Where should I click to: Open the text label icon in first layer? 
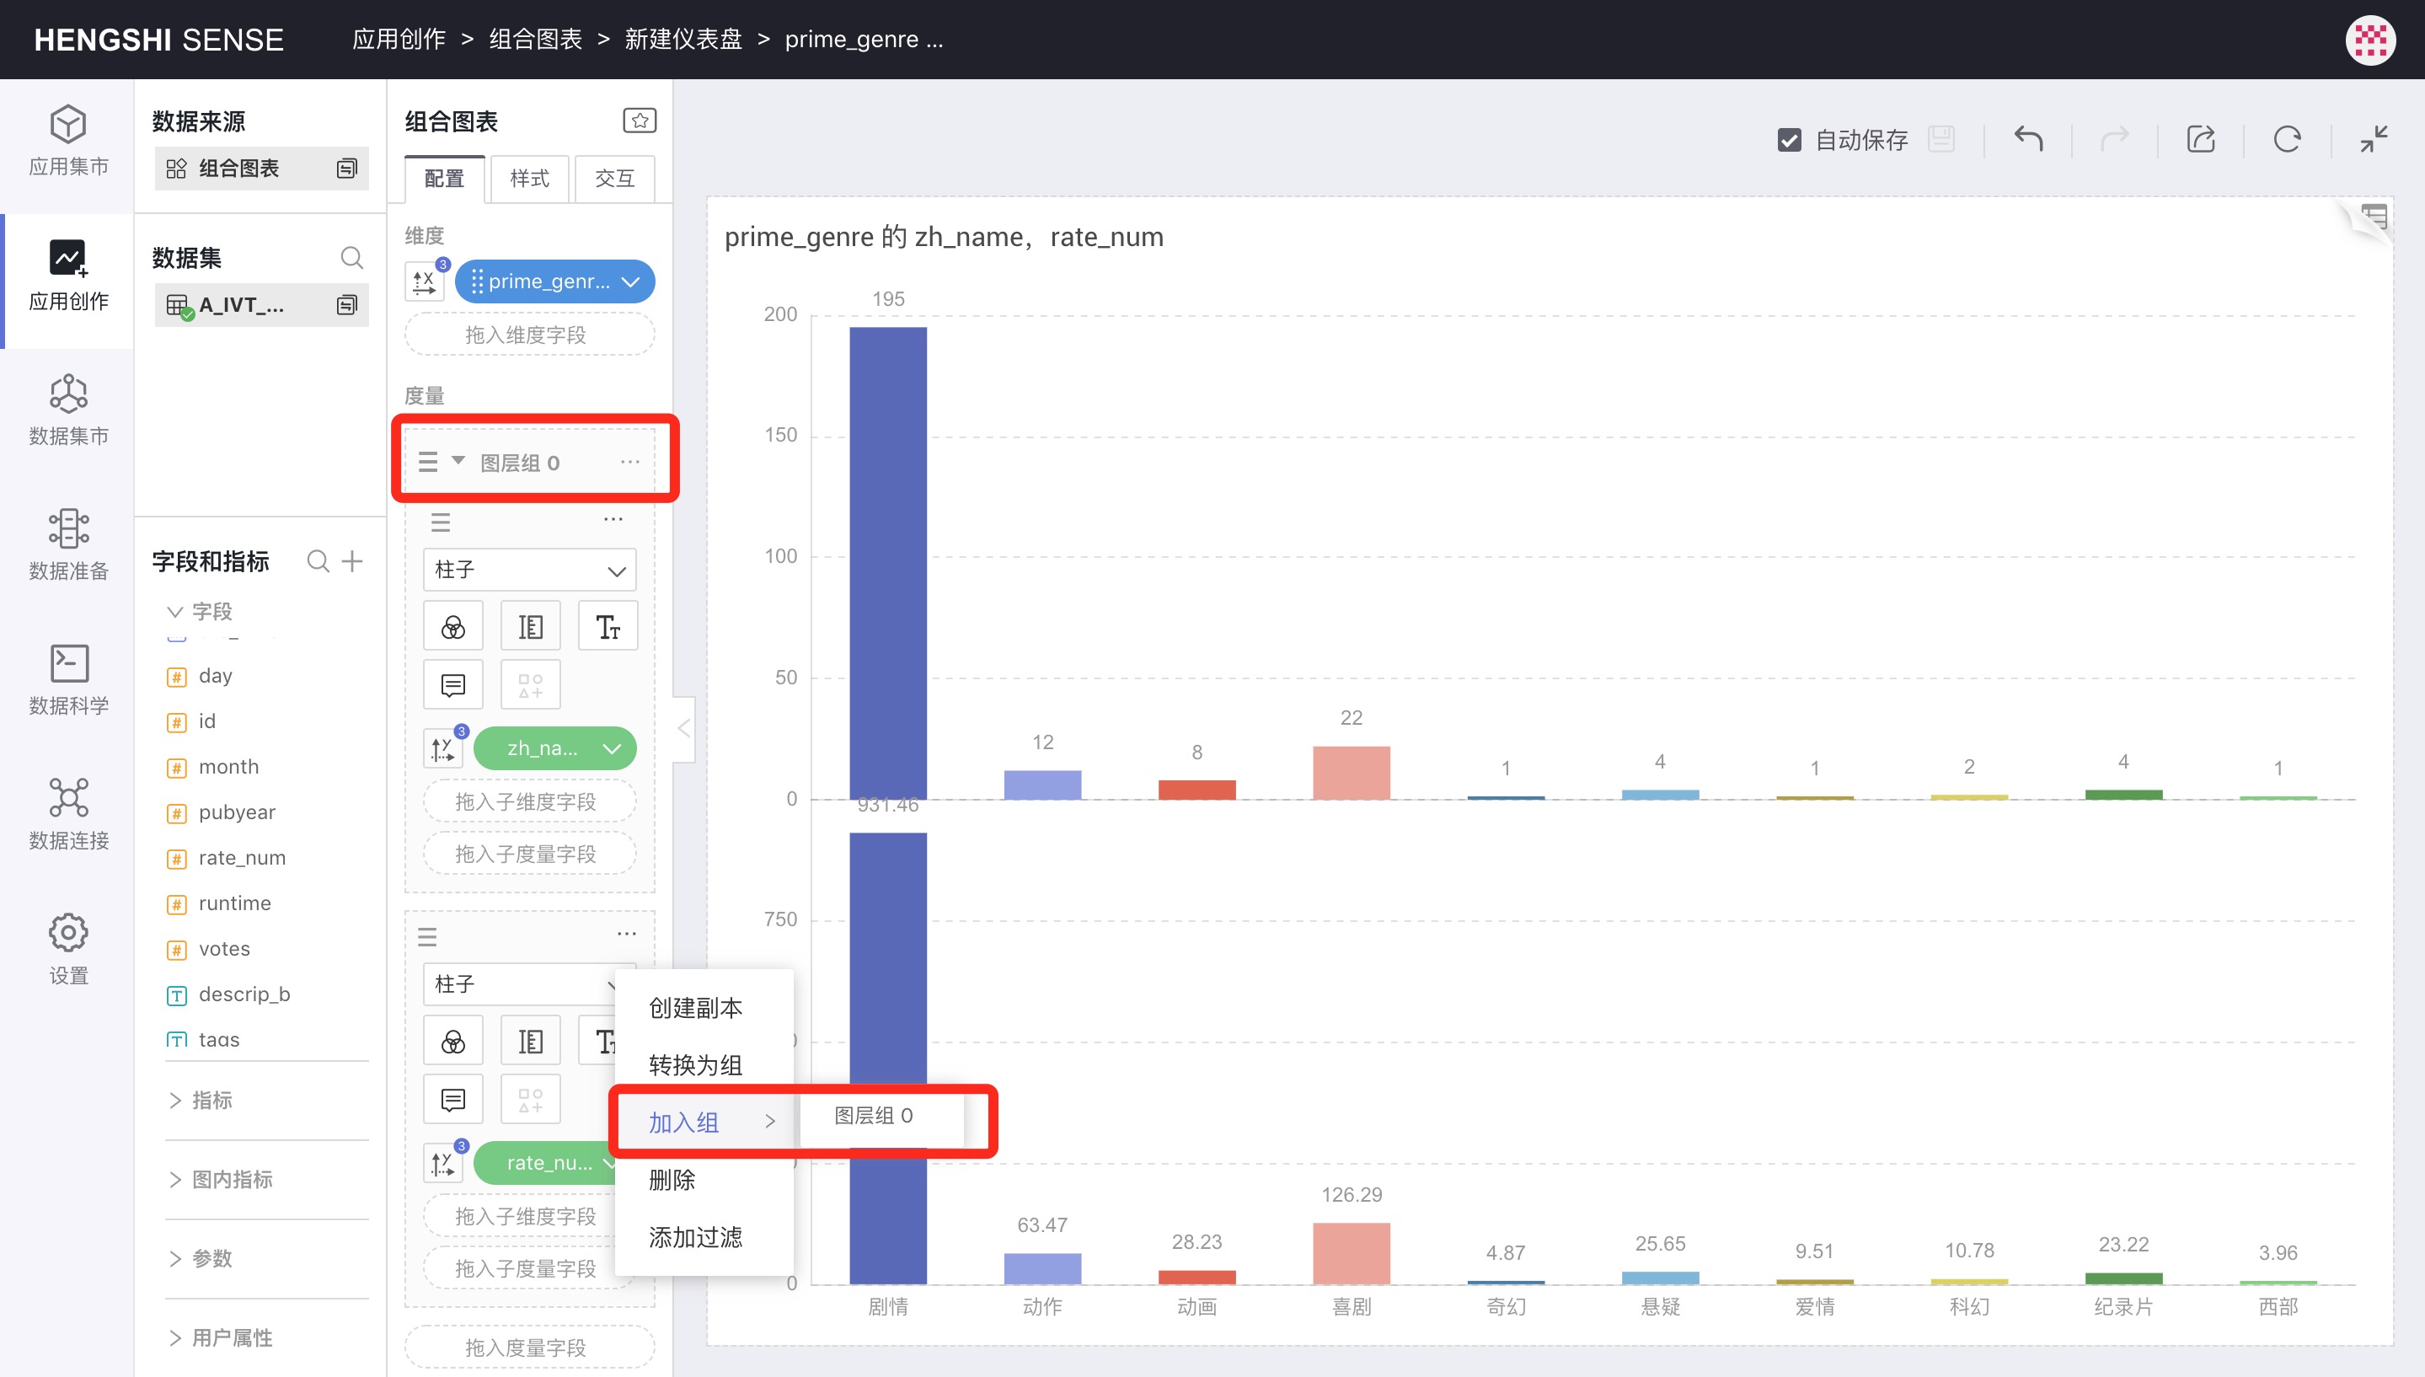coord(608,626)
